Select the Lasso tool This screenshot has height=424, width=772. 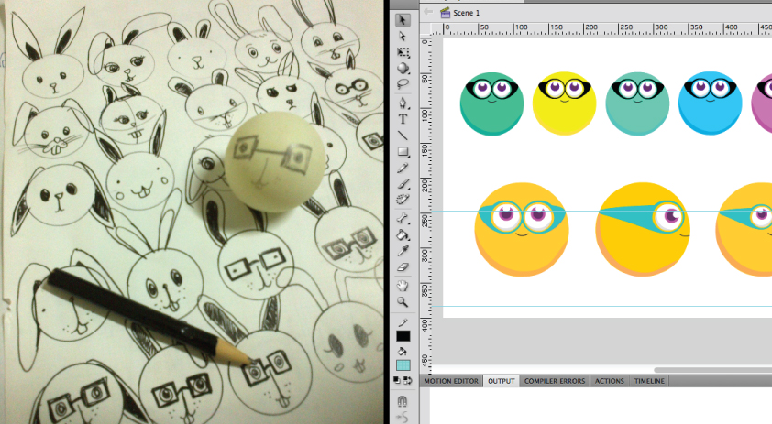pyautogui.click(x=403, y=84)
